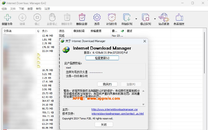Select the row with size 34.10 MB
208x130 pixels.
point(48,105)
